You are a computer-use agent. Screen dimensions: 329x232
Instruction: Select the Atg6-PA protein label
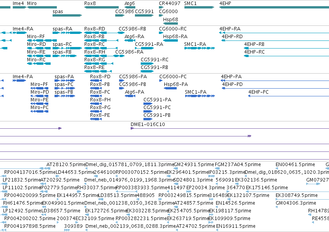point(135,92)
